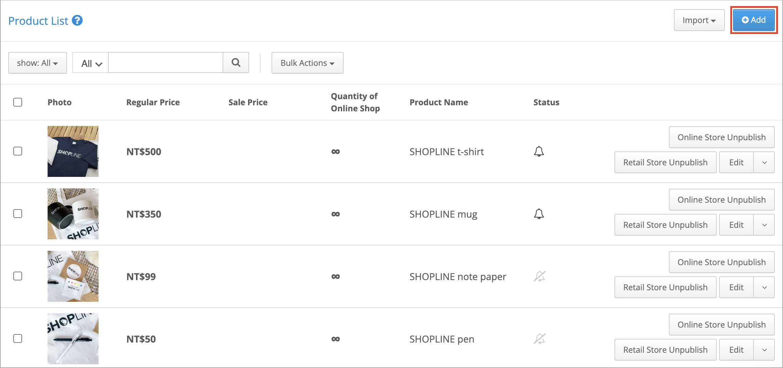783x368 pixels.
Task: Edit the SHOPLINE mug product
Action: point(736,225)
